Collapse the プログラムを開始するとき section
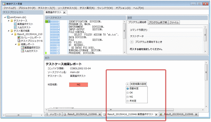This screenshot has height=122, width=211. (132, 42)
